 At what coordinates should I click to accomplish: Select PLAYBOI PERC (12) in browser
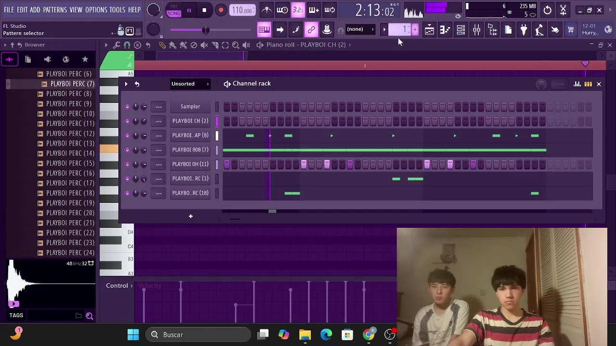click(x=70, y=134)
